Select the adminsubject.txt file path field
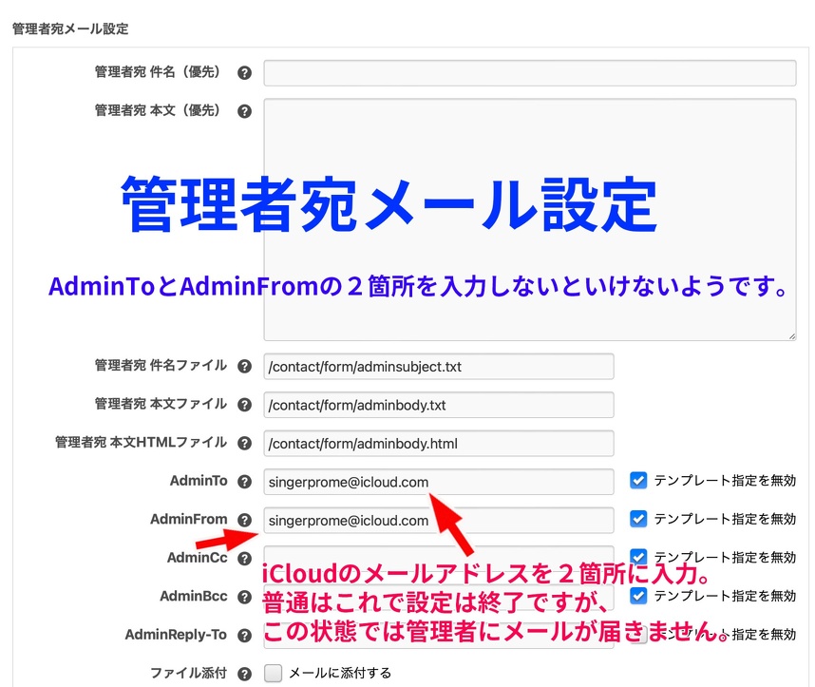Image resolution: width=815 pixels, height=687 pixels. (438, 367)
